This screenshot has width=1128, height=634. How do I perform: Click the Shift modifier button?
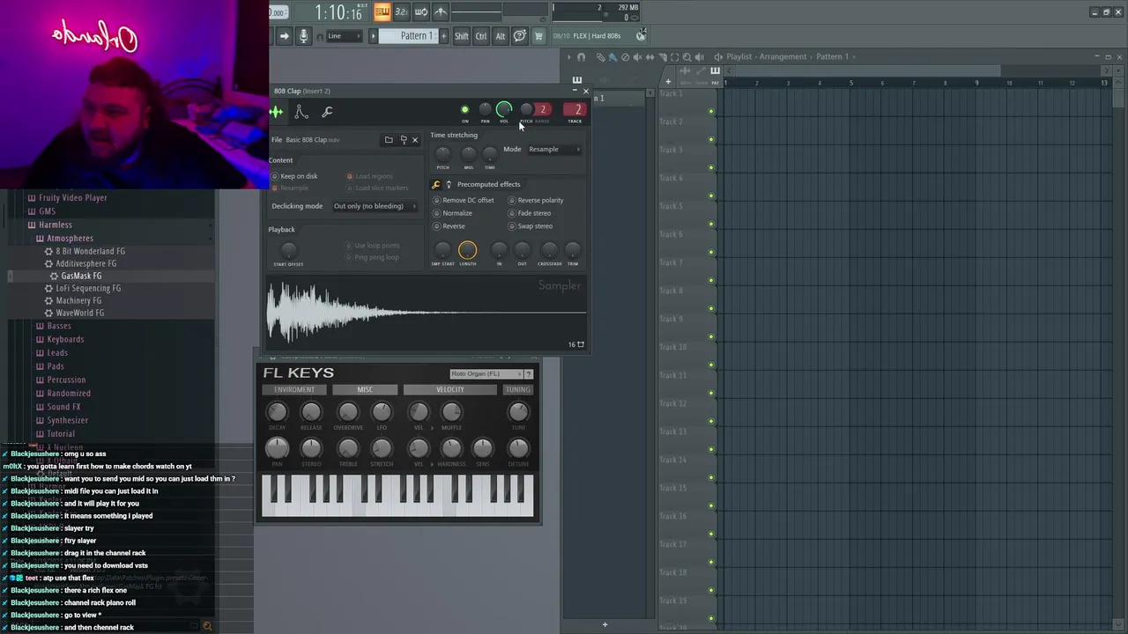pos(462,36)
